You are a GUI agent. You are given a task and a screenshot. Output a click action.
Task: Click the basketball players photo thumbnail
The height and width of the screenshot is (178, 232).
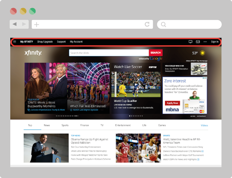138,148
